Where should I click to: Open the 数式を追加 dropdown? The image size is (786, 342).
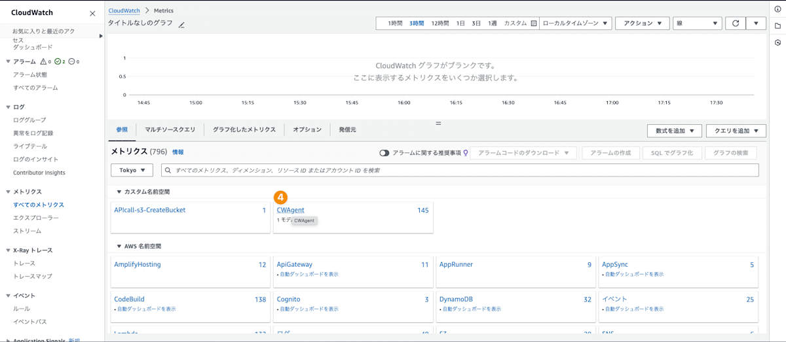coord(675,131)
